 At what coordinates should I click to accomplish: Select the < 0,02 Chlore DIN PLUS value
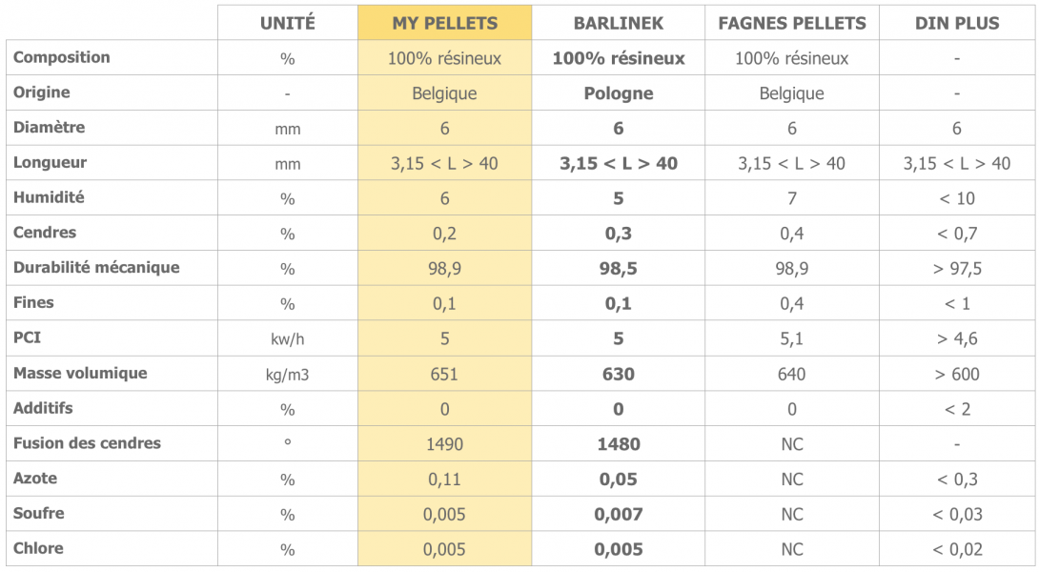(957, 549)
